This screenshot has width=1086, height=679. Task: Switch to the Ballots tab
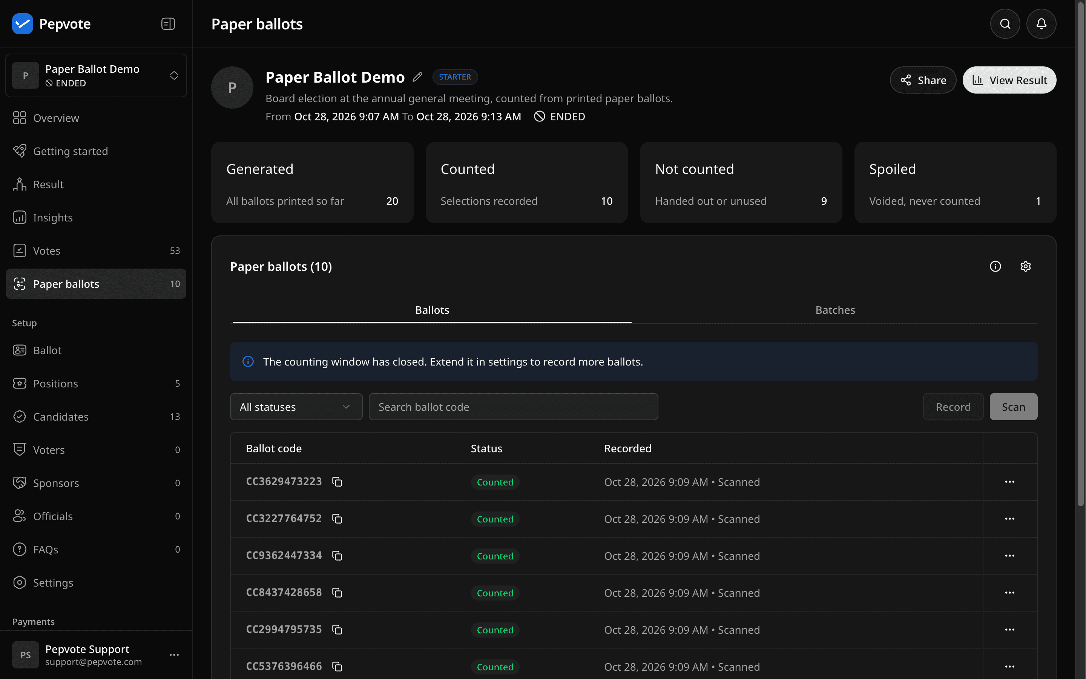pyautogui.click(x=432, y=310)
